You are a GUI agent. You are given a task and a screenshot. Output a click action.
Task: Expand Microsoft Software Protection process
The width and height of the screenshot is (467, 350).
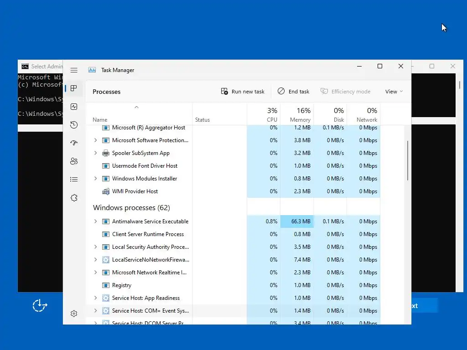click(95, 140)
